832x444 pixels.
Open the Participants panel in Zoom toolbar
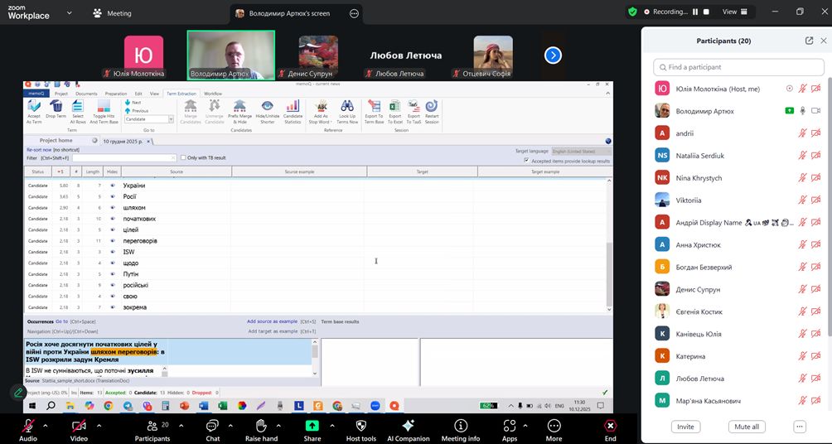click(x=152, y=426)
